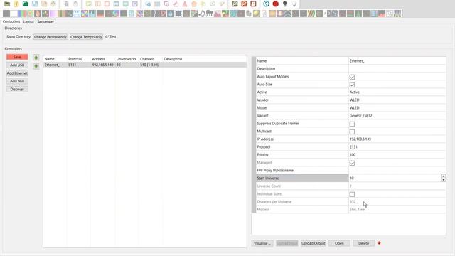Open the Protocol E131 dropdown
Screen dimensions: 455x256
(x=397, y=147)
